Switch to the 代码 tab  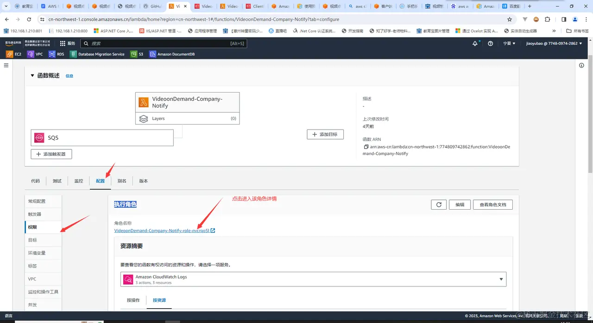tap(35, 181)
